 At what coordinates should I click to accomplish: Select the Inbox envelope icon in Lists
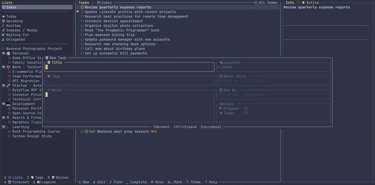click(3, 7)
